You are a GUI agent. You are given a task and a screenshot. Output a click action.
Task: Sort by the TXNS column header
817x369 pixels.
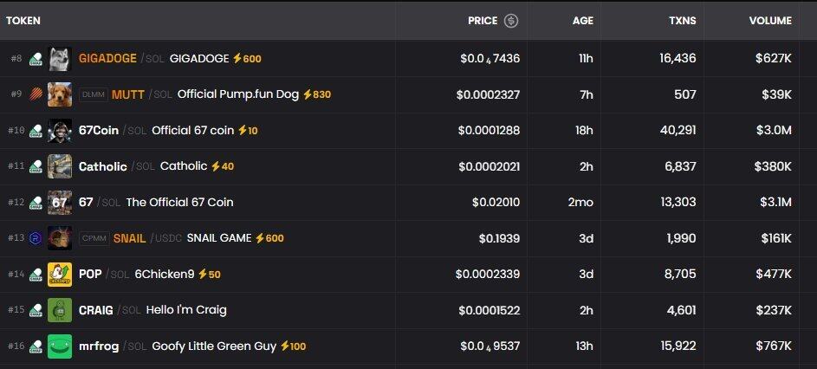[x=683, y=21]
